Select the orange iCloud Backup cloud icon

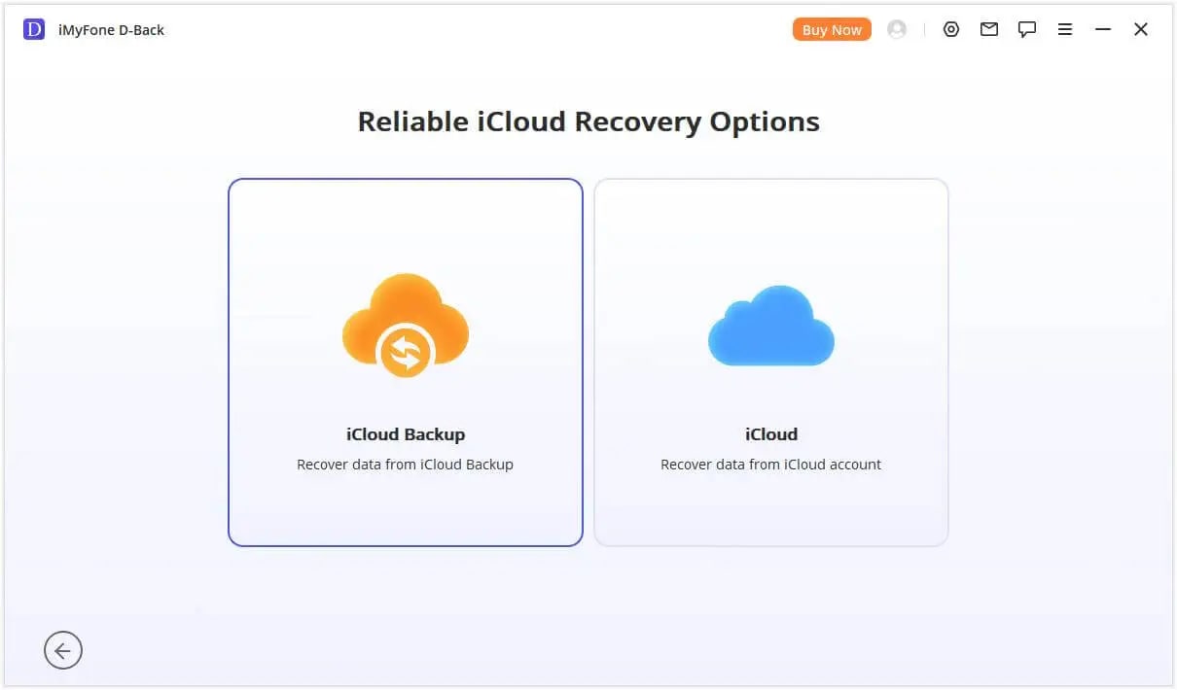click(406, 326)
